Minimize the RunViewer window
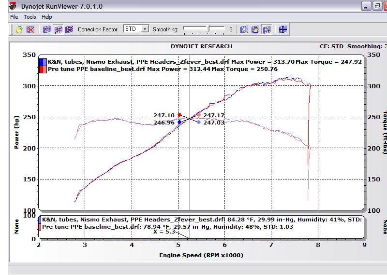This screenshot has height=275, width=387. [x=366, y=6]
